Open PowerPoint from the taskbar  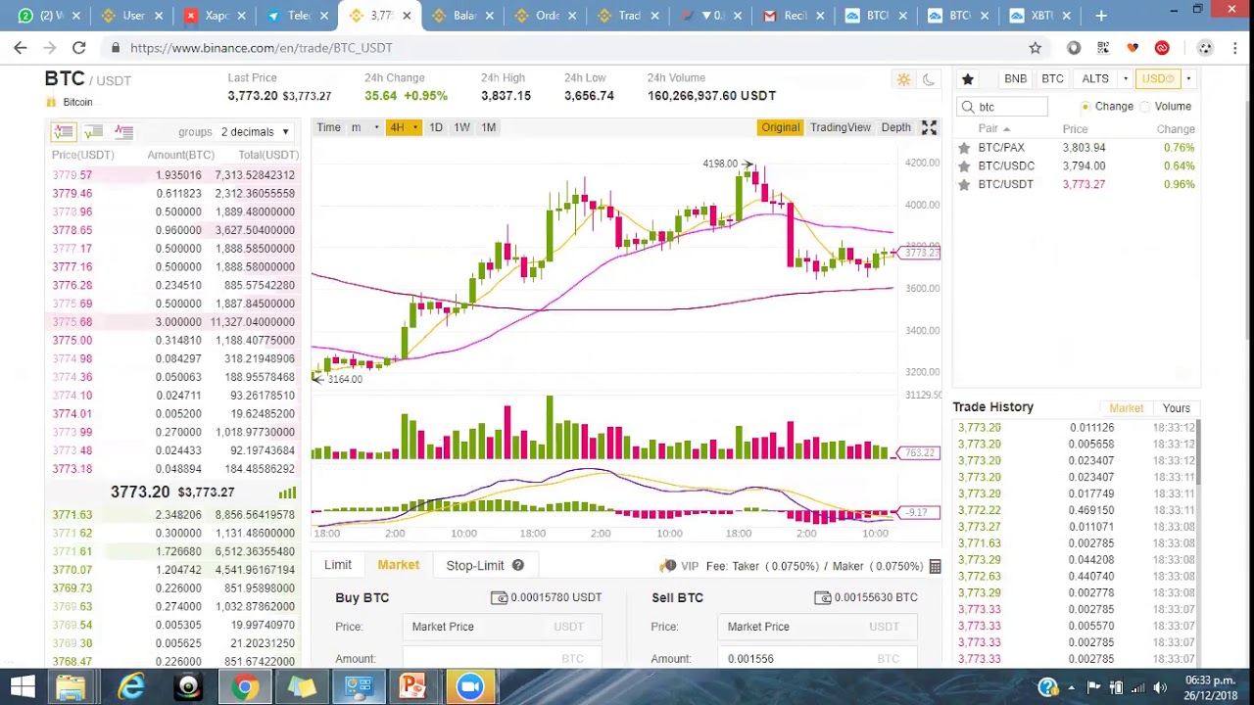coord(412,687)
